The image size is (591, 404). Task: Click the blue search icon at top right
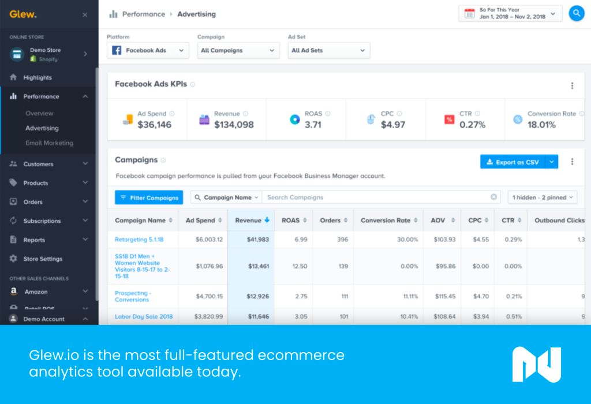(577, 13)
